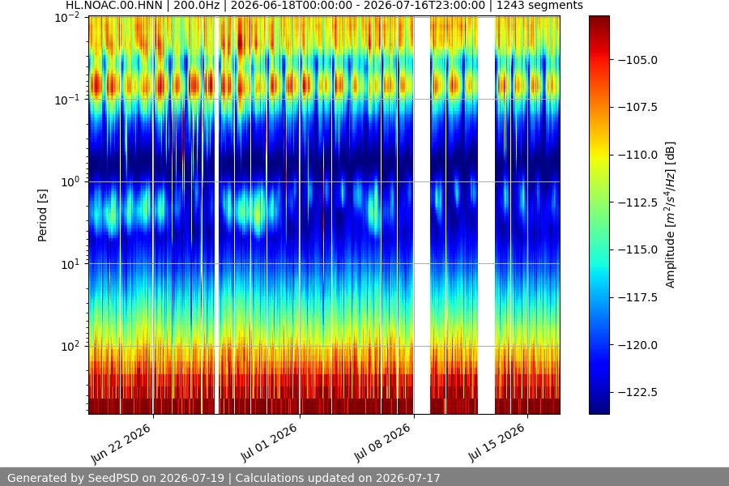Click the colorbar Amplitude axis label
Viewport: 729px width, 486px height.
[670, 215]
